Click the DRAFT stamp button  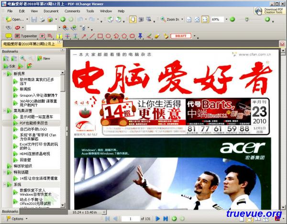[x=181, y=36]
